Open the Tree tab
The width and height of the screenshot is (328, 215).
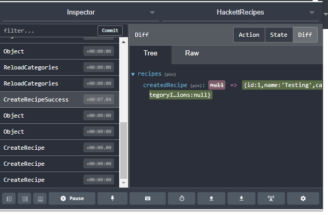tap(150, 53)
